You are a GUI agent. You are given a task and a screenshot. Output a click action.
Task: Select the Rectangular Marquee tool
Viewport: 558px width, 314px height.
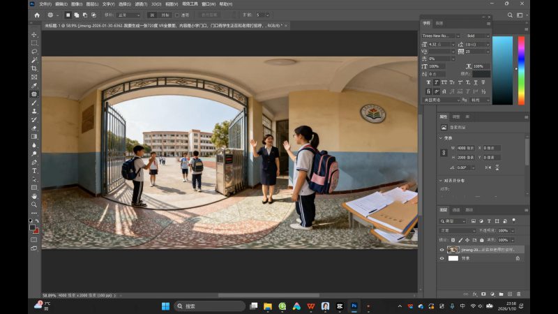pyautogui.click(x=34, y=43)
